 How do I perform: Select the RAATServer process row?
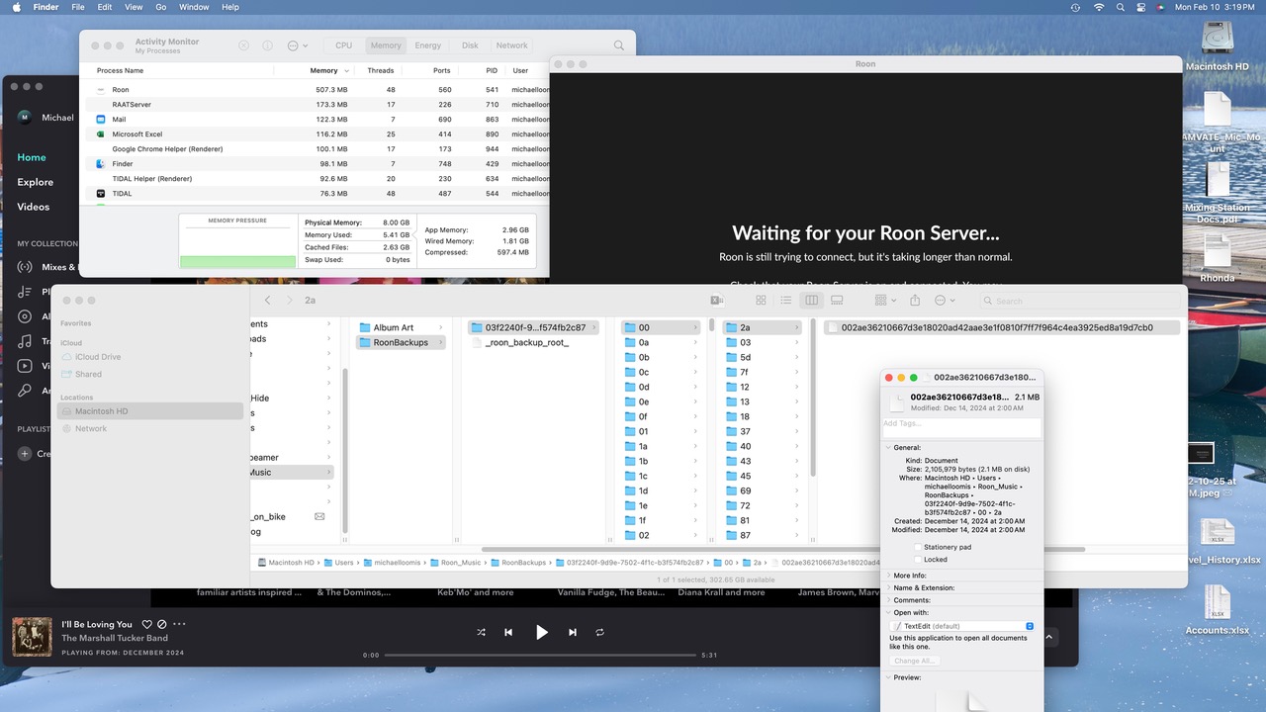click(316, 105)
